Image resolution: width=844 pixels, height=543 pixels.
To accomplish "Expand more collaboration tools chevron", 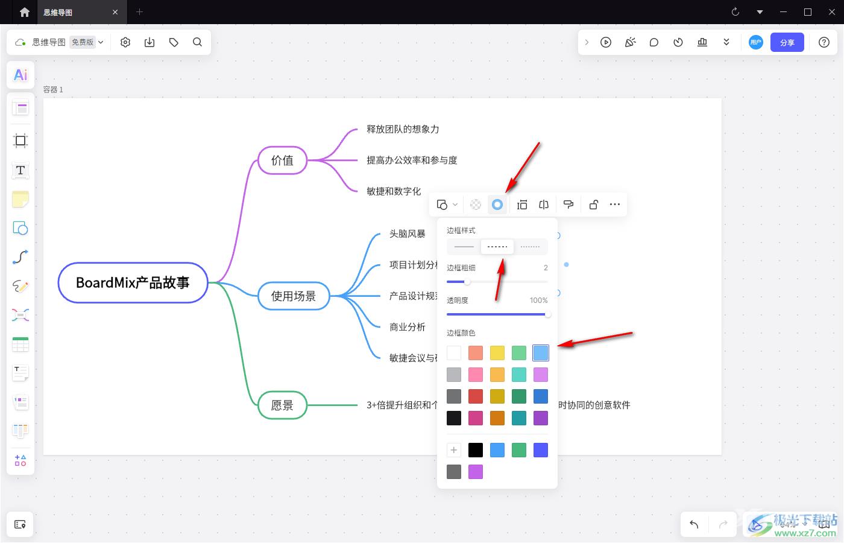I will click(x=726, y=42).
